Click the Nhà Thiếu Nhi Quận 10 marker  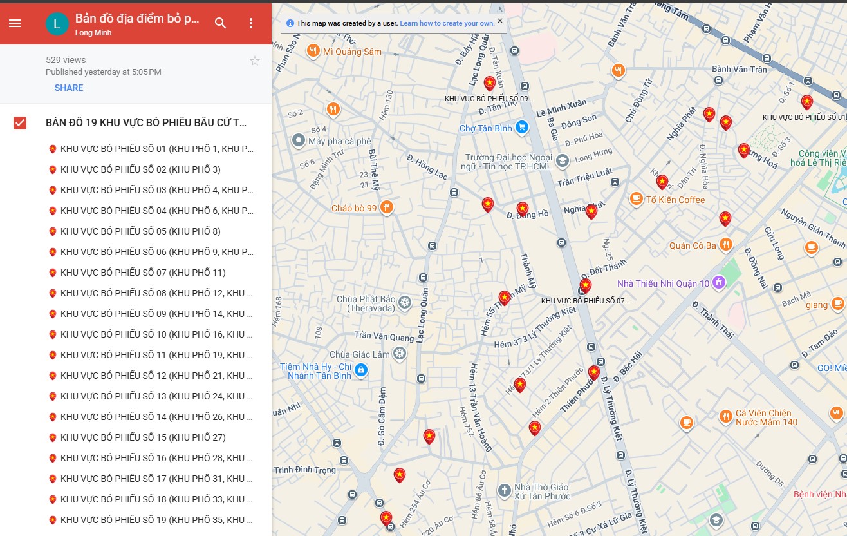click(x=719, y=282)
